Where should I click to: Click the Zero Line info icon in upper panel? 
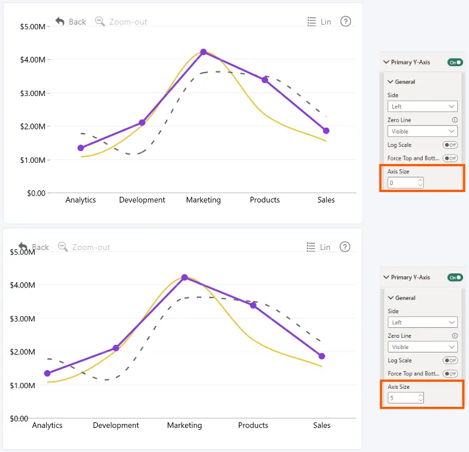coord(454,120)
